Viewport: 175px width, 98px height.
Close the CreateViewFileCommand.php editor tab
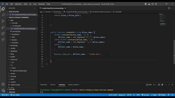(x=65, y=8)
